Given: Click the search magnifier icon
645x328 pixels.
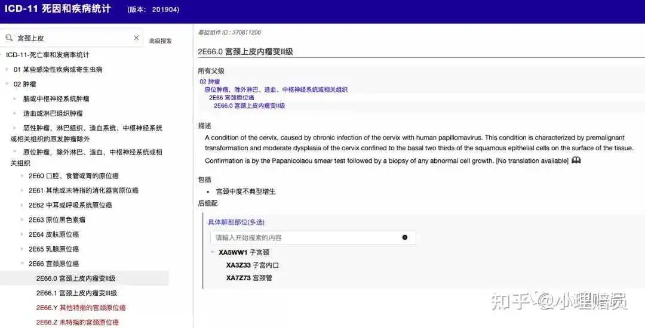Looking at the screenshot, I should pos(9,38).
